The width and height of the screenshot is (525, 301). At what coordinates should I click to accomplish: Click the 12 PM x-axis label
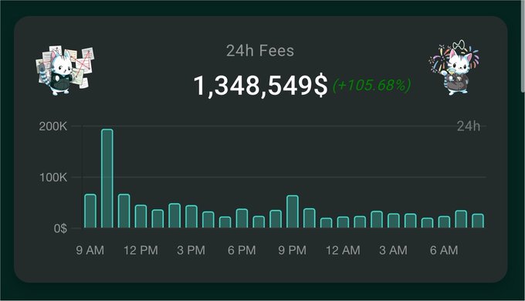(141, 250)
